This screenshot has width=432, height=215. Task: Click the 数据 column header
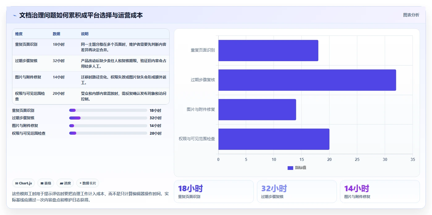tap(57, 34)
